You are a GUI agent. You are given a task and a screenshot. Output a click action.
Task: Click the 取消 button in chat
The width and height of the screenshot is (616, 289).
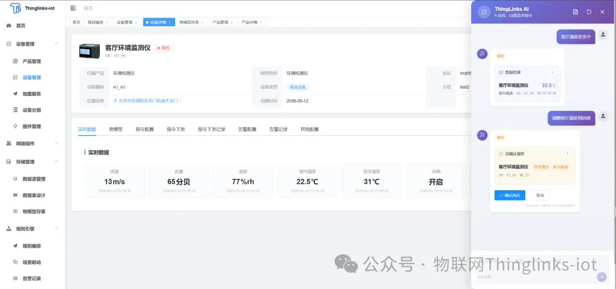click(540, 195)
